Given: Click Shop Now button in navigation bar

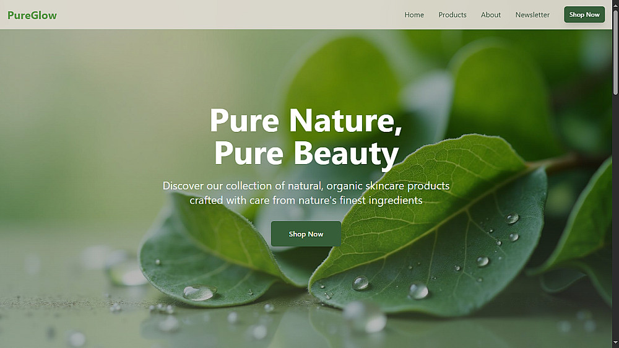Looking at the screenshot, I should pos(584,15).
